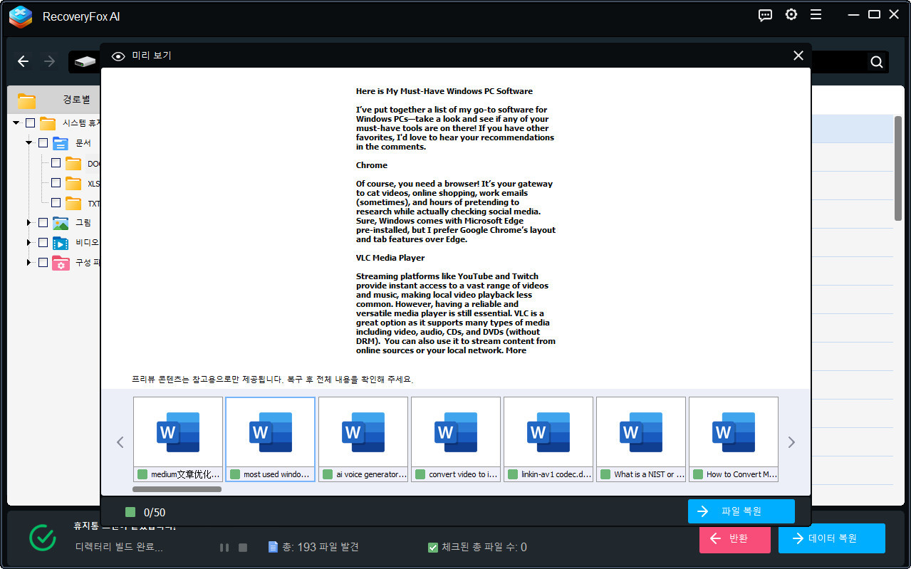
Task: Click the pause scan icon
Action: point(224,548)
